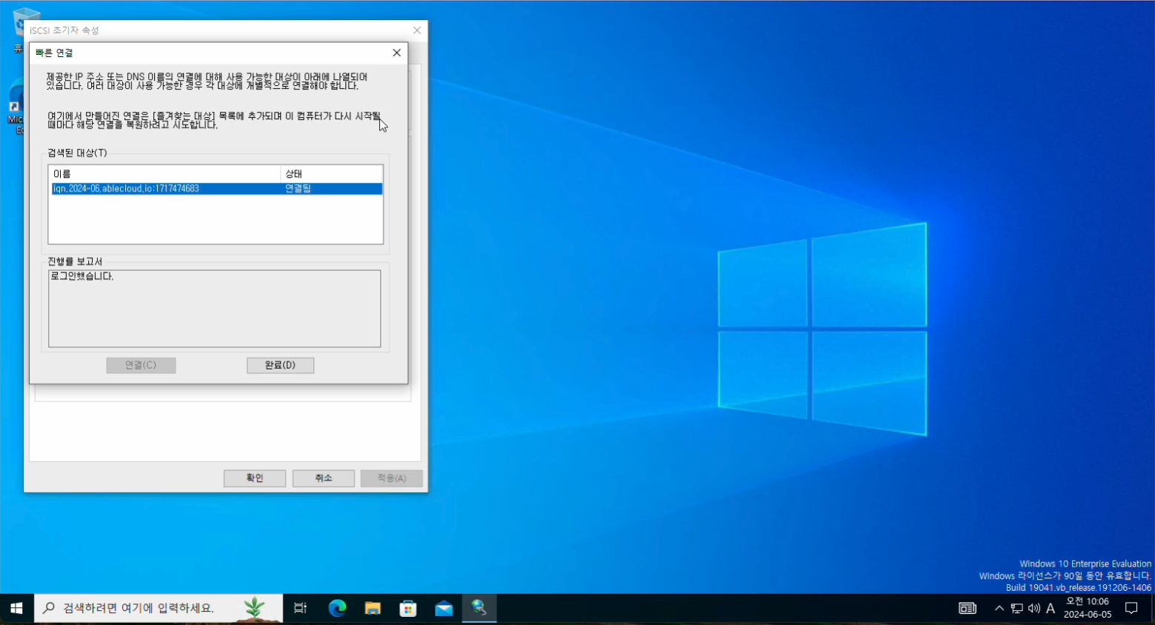Click the 완료(D) button
The width and height of the screenshot is (1155, 625).
click(x=280, y=365)
